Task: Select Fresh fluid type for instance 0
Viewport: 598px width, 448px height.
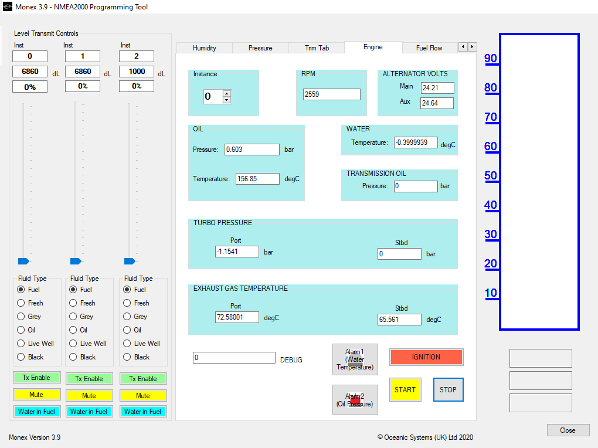Action: 30,303
